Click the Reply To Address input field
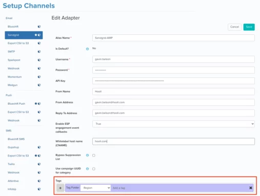260x196 pixels. [x=173, y=113]
